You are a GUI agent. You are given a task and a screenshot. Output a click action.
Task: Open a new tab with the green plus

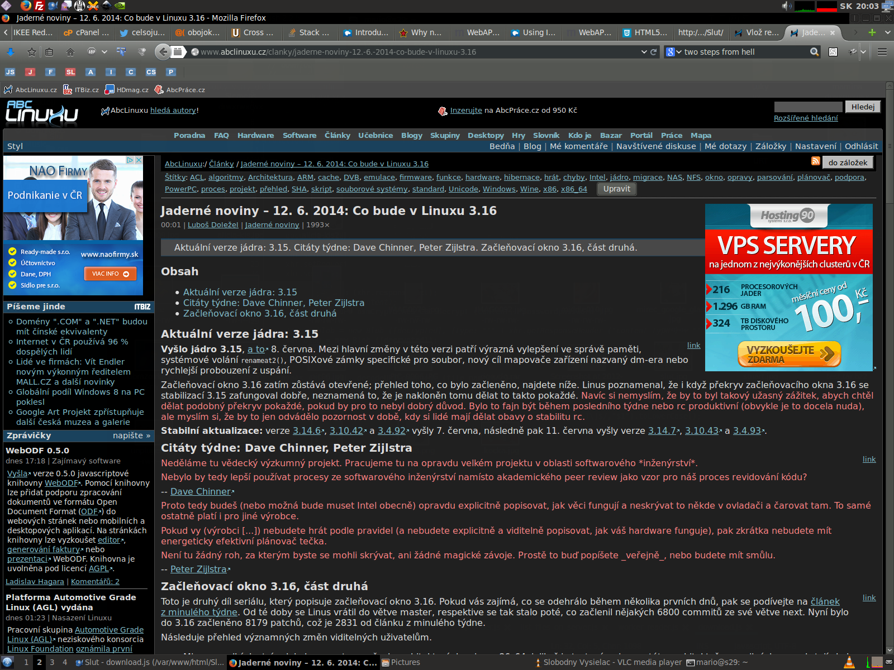pyautogui.click(x=872, y=32)
